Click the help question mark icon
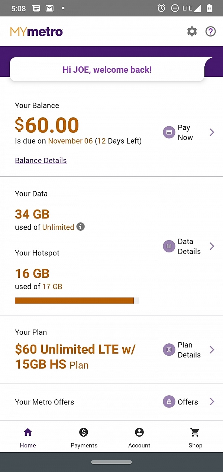Screen dimensions: 223x472 point(210,31)
